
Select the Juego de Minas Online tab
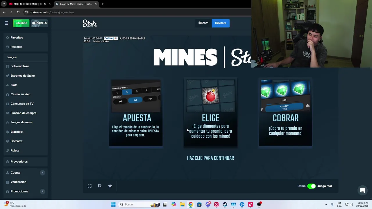[x=76, y=4]
